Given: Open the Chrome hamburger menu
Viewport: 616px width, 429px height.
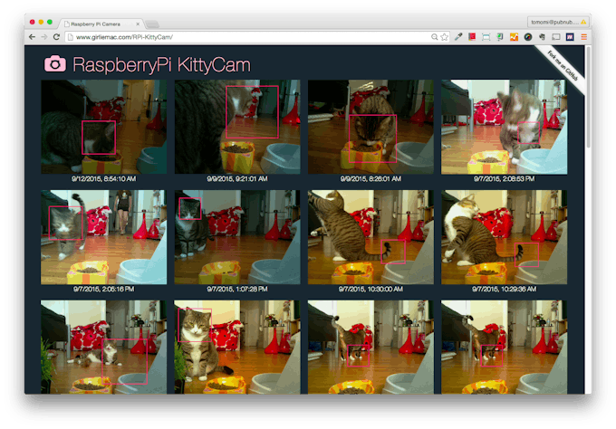Looking at the screenshot, I should point(583,37).
